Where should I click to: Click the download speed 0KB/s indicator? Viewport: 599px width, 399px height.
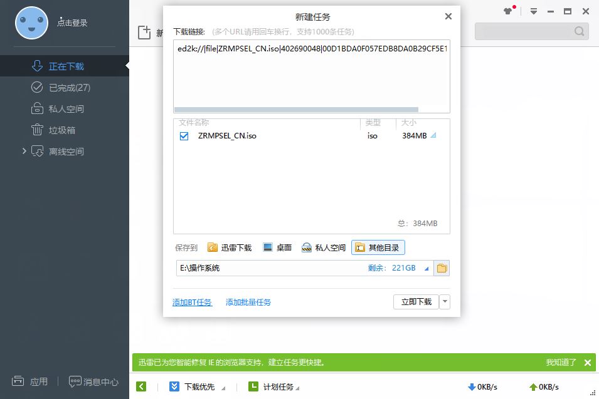point(482,387)
